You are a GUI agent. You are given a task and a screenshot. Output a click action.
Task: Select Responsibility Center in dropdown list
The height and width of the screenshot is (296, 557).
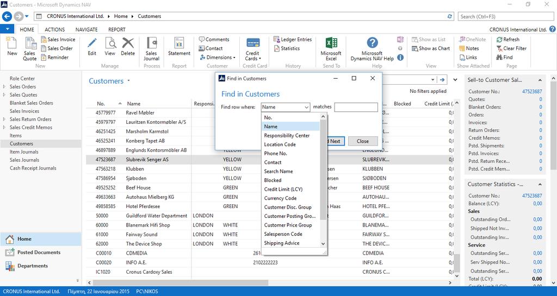tap(290, 135)
